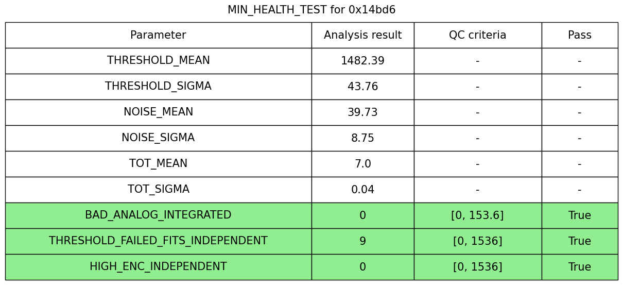
Task: Select the THRESHOLD_FAILED_FITS_INDEPENDENT parameter cell
Action: click(x=158, y=241)
